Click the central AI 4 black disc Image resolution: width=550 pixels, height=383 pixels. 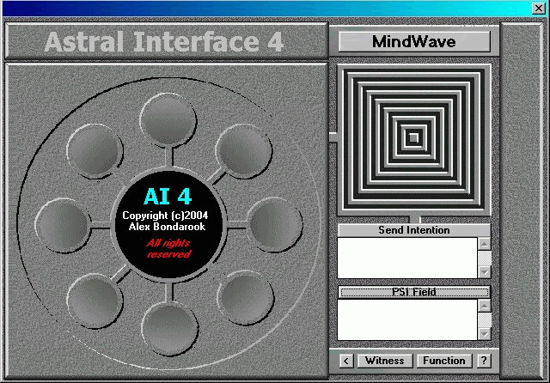tap(168, 225)
